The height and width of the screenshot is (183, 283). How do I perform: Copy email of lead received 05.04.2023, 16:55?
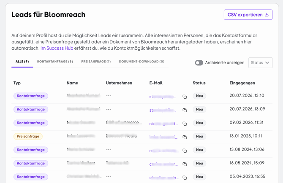tap(185, 178)
